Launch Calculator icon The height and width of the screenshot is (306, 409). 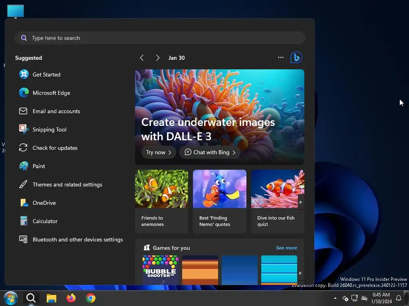(x=24, y=221)
